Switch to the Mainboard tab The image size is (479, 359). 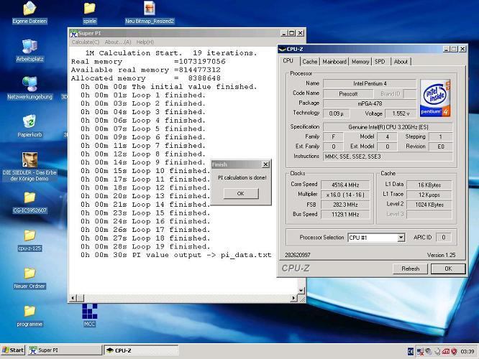pyautogui.click(x=334, y=62)
